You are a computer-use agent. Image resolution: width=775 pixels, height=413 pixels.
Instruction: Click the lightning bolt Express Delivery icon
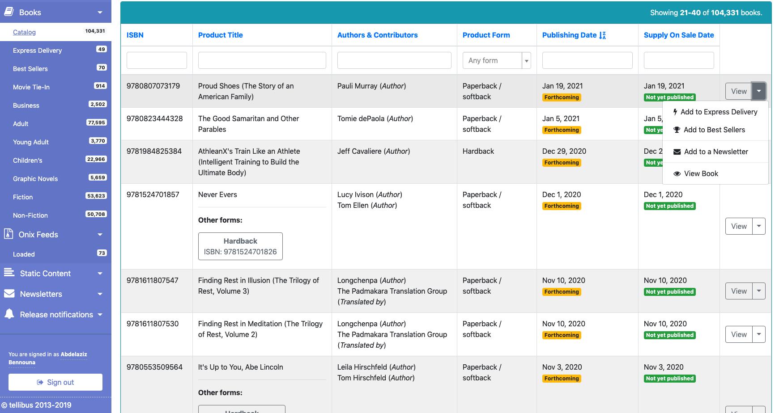tap(675, 112)
